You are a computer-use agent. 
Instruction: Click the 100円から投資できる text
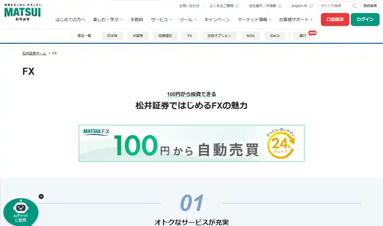pyautogui.click(x=191, y=94)
